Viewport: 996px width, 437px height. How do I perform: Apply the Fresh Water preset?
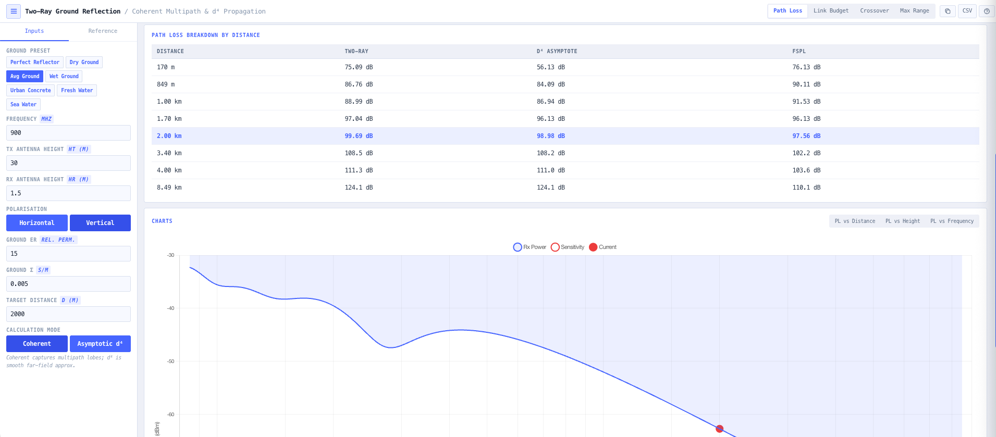click(x=77, y=90)
